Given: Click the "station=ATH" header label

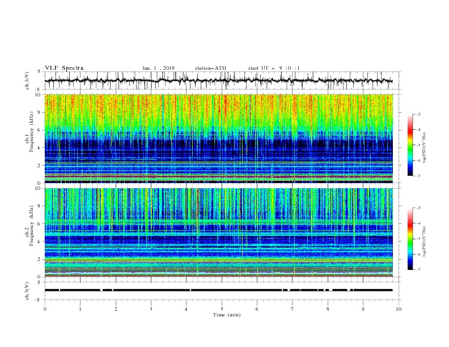Looking at the screenshot, I should coord(210,68).
